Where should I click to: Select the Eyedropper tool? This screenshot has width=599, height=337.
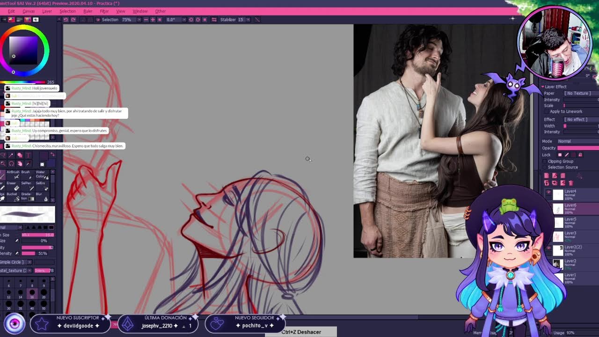click(28, 163)
